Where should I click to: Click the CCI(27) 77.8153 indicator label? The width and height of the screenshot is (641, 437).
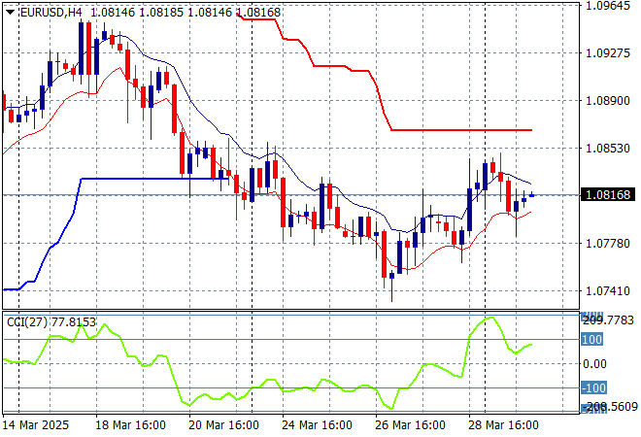[x=51, y=322]
